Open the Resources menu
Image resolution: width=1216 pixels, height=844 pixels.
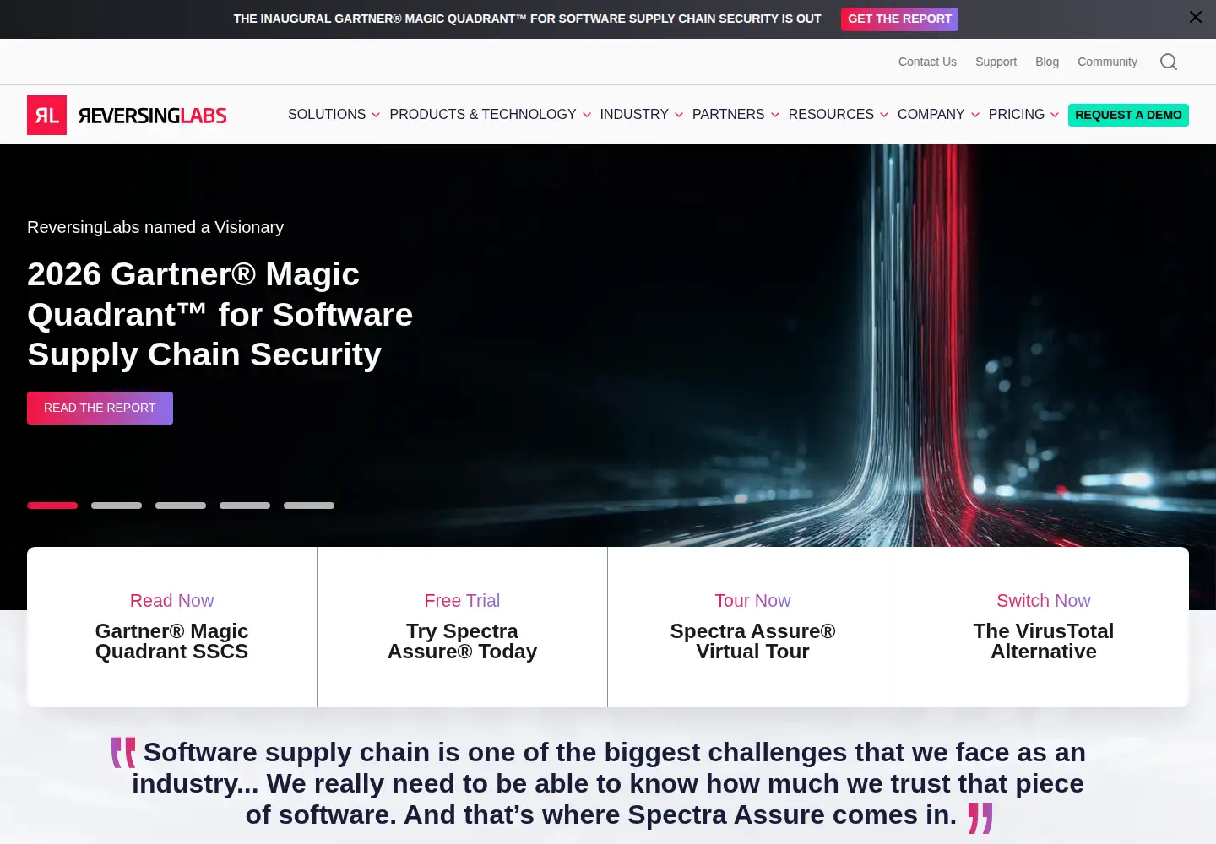[x=831, y=114]
